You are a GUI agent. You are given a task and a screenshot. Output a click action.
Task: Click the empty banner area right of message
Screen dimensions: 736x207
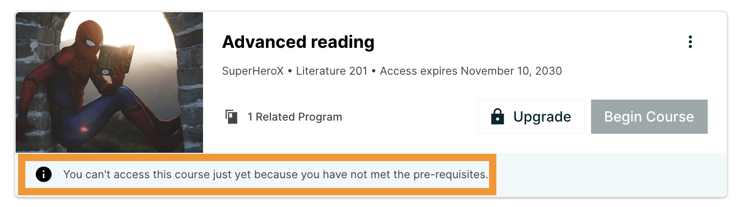[x=610, y=174]
